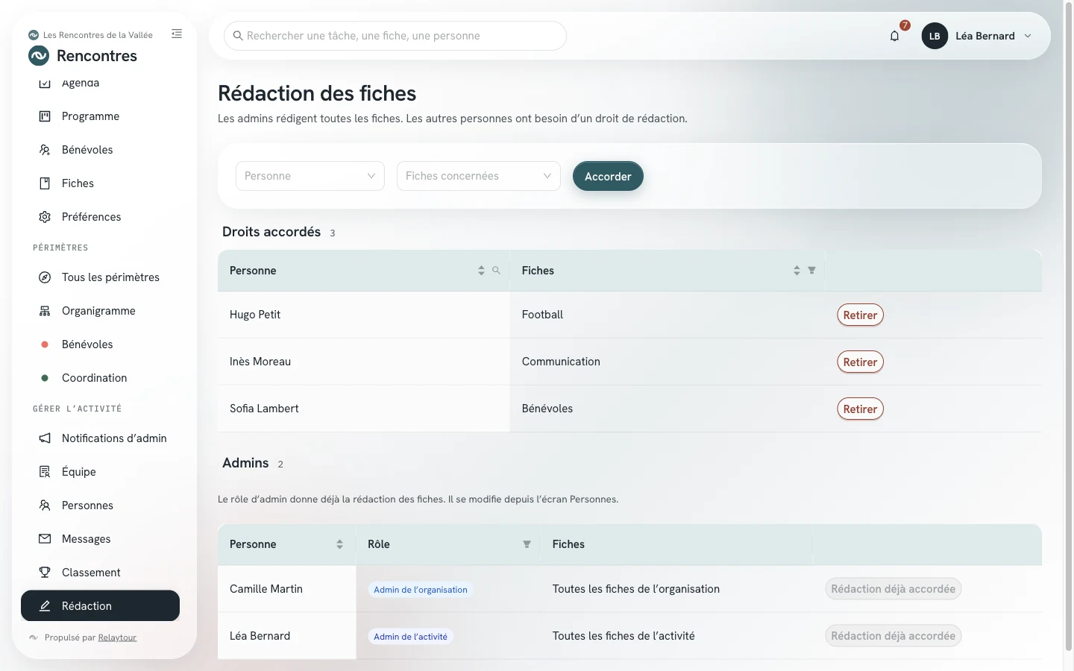The height and width of the screenshot is (671, 1074).
Task: Click the Rédaction pencil icon
Action: [45, 606]
